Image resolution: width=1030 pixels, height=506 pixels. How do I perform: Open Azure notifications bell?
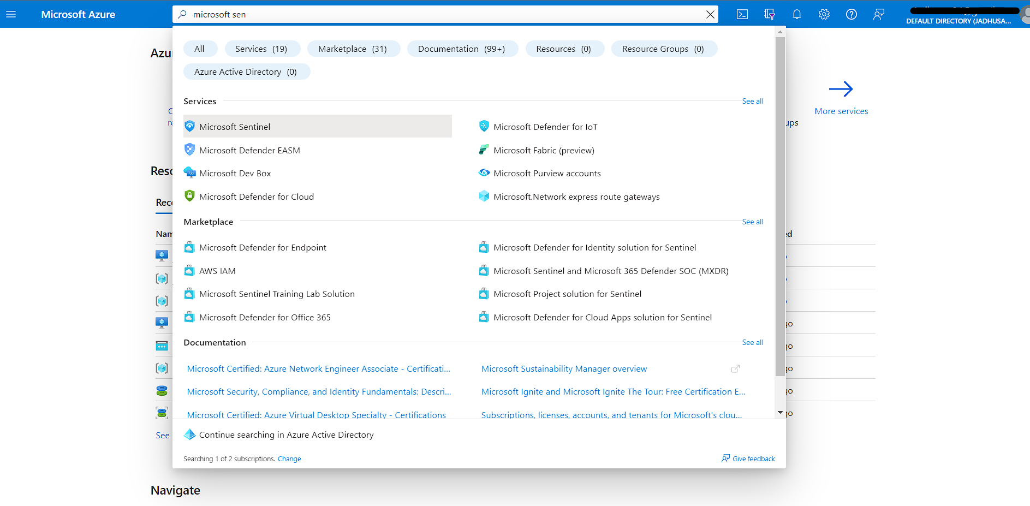click(796, 14)
